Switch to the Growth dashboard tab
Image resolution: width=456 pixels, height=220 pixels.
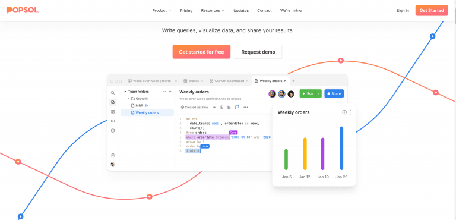[229, 81]
